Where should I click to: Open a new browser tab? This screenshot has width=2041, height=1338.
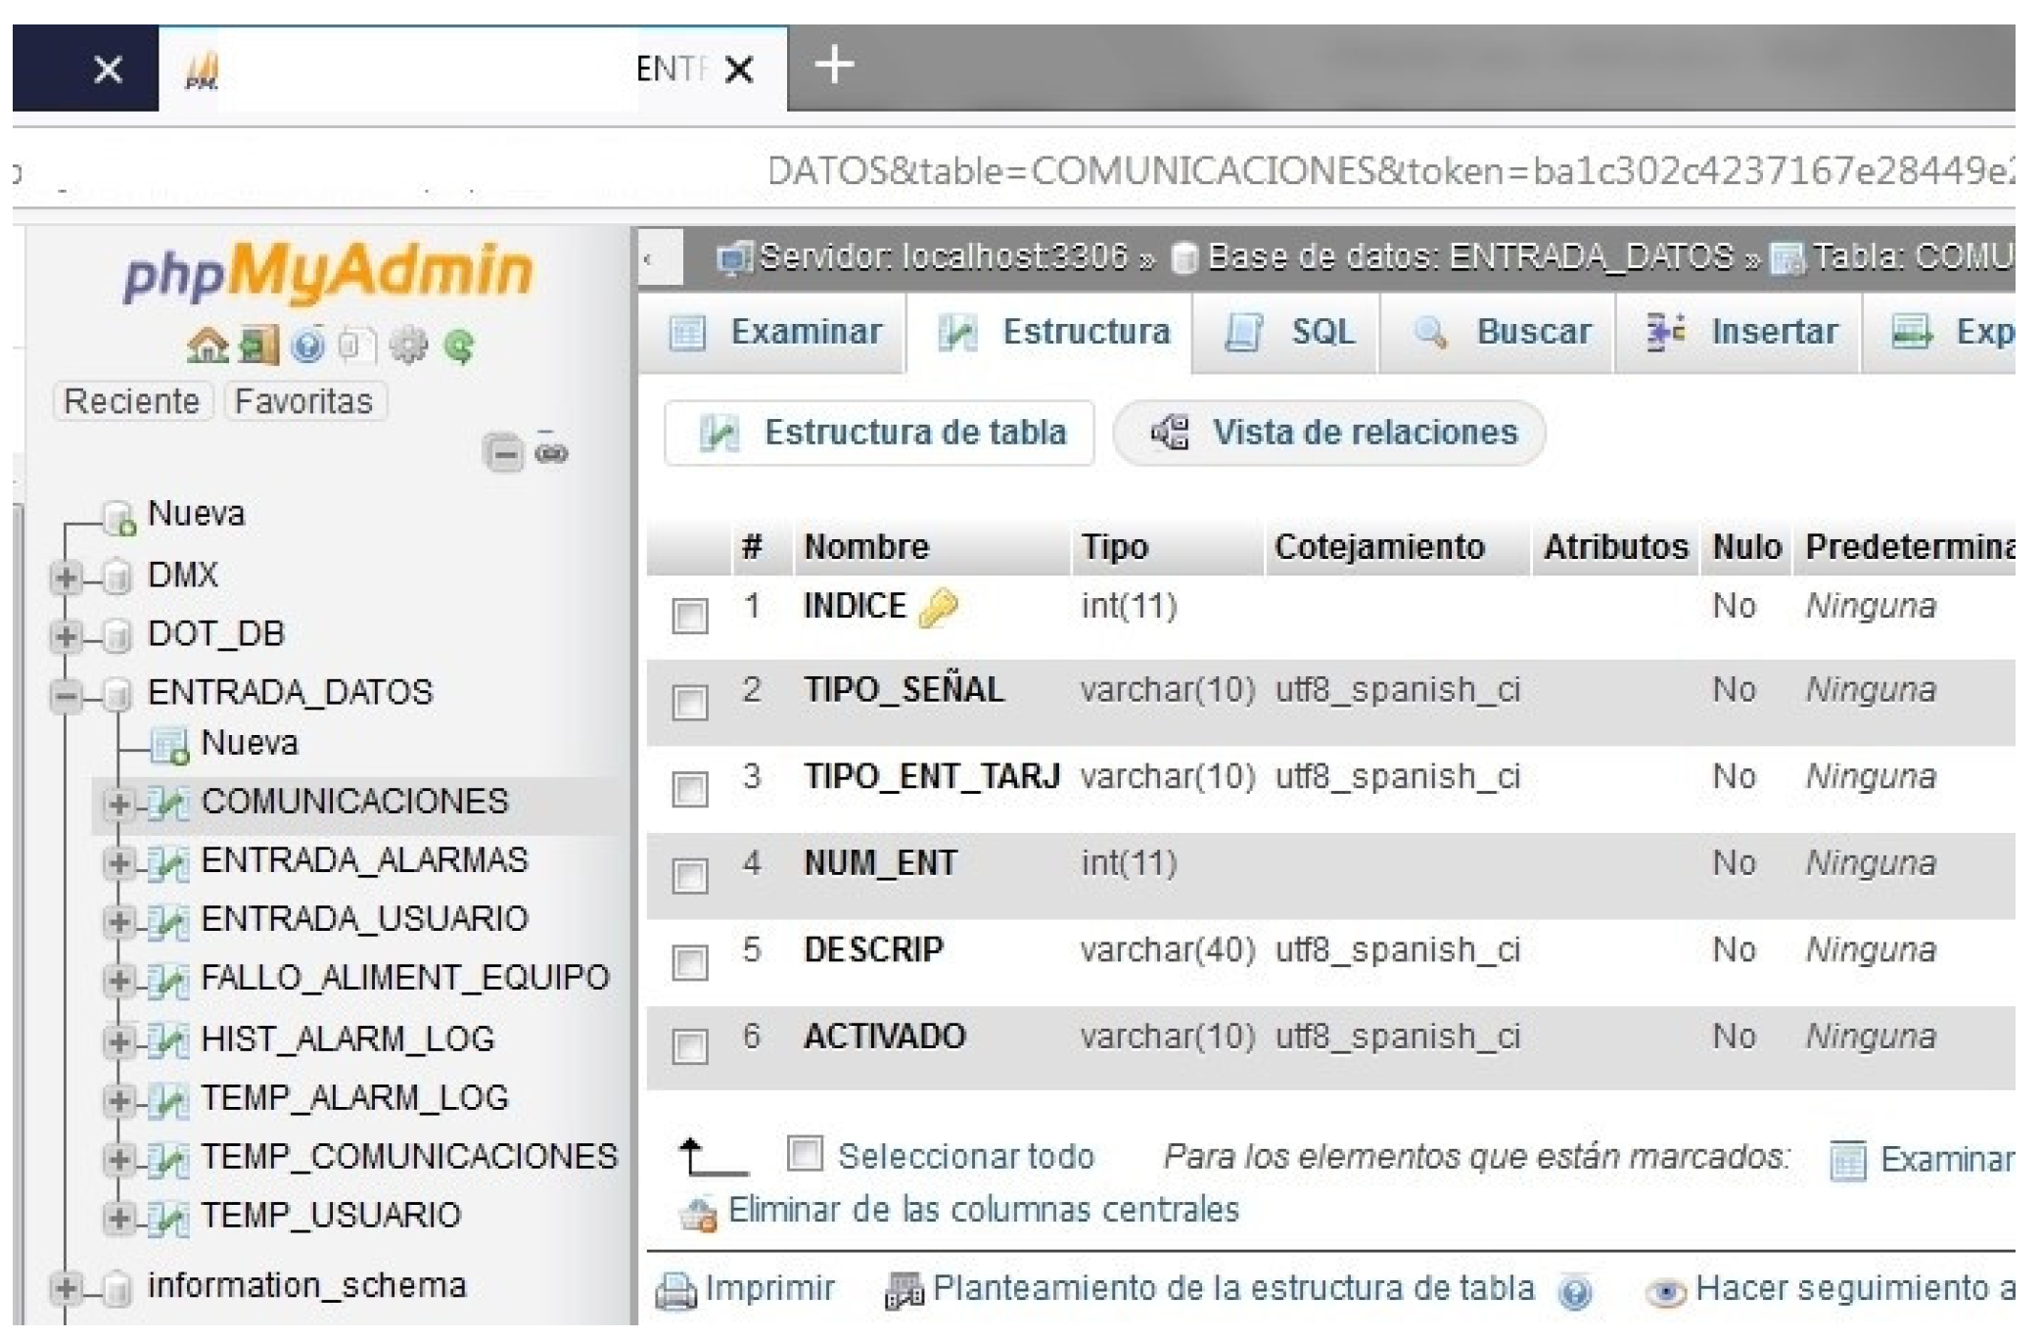point(834,66)
